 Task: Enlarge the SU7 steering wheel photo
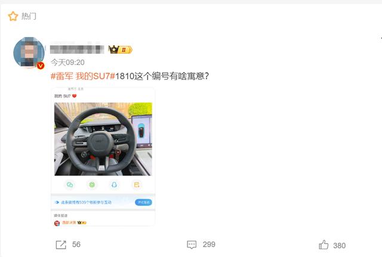point(103,139)
